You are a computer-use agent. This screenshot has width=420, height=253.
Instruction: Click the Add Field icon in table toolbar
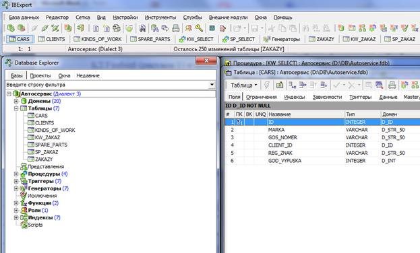click(x=292, y=85)
